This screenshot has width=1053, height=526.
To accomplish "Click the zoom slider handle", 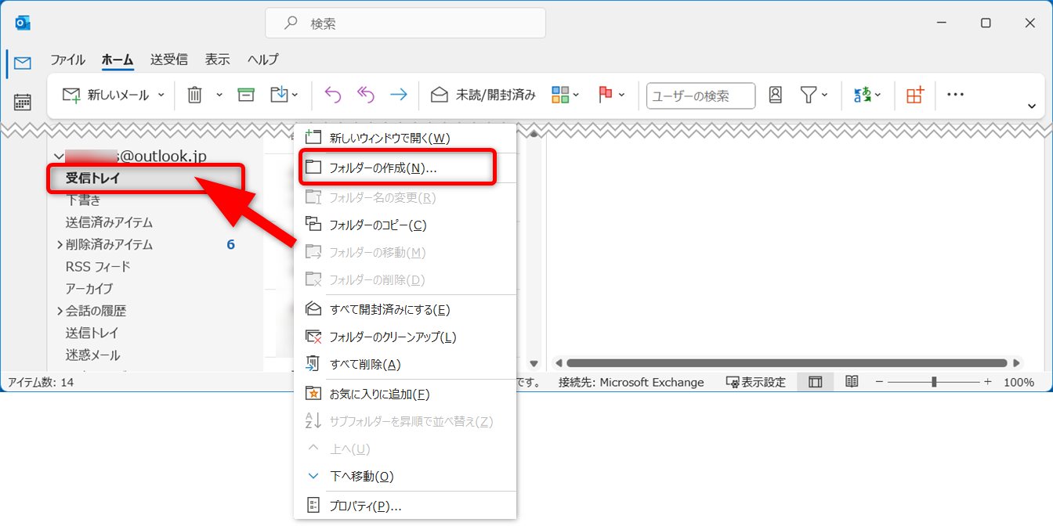I will click(x=934, y=382).
